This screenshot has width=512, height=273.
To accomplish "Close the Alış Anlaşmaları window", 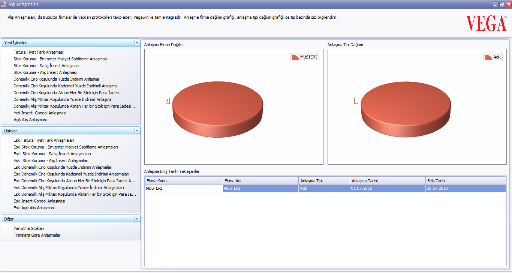I will click(x=508, y=4).
